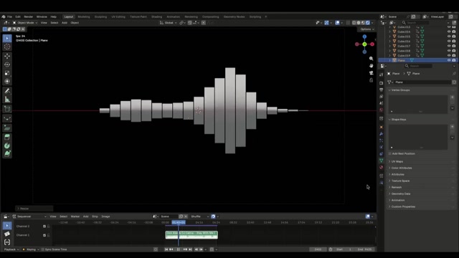Select the Transform tool
459x258 pixels.
[x=7, y=82]
